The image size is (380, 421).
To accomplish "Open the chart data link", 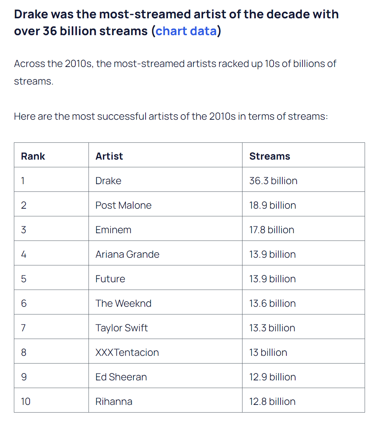I will (186, 31).
